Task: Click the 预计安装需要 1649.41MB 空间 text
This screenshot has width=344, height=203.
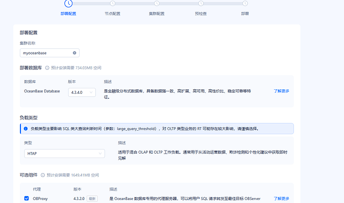Action: point(73,175)
